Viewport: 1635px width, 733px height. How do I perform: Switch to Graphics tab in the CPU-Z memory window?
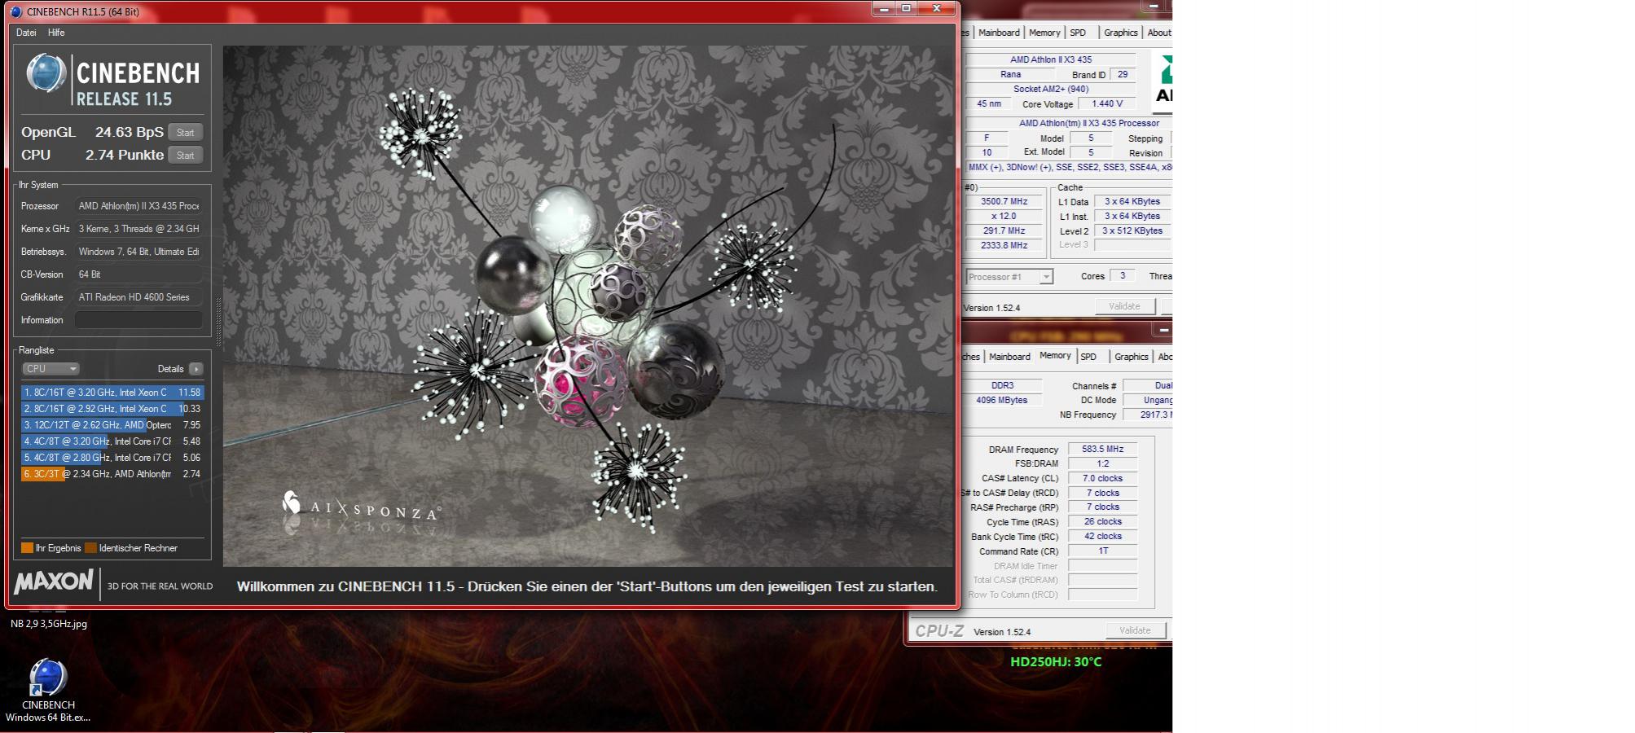1132,357
